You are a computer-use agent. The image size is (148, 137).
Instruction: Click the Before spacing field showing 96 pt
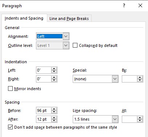click(x=44, y=110)
